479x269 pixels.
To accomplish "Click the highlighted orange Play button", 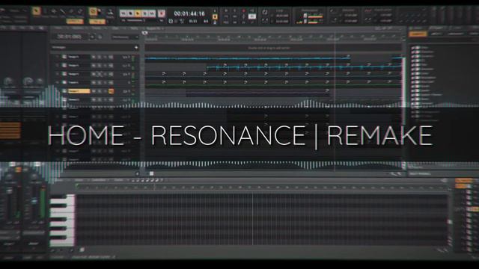I will (x=138, y=13).
